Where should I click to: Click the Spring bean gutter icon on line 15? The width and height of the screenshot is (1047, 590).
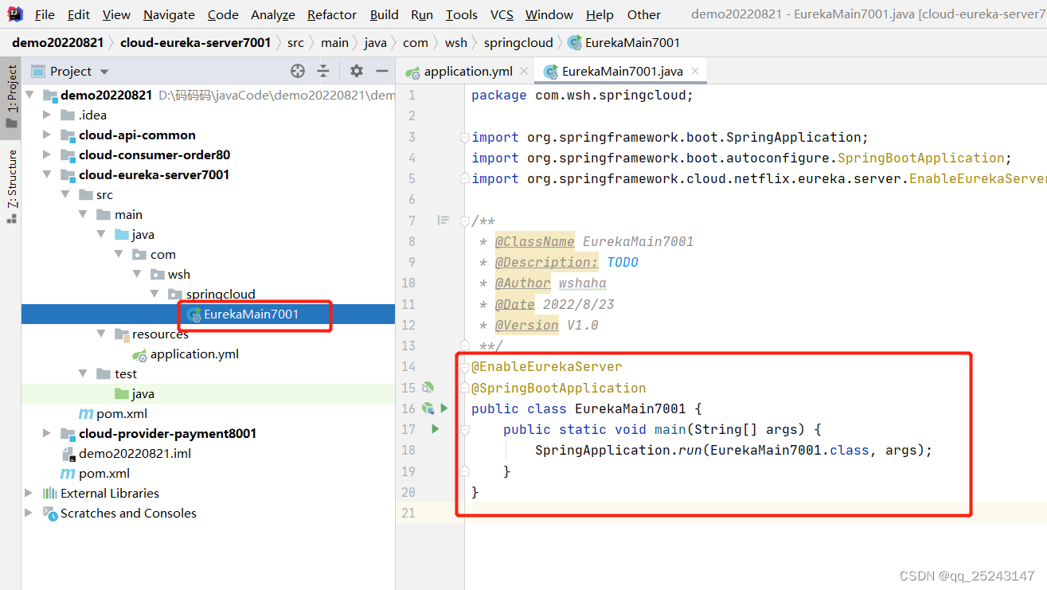(x=428, y=388)
